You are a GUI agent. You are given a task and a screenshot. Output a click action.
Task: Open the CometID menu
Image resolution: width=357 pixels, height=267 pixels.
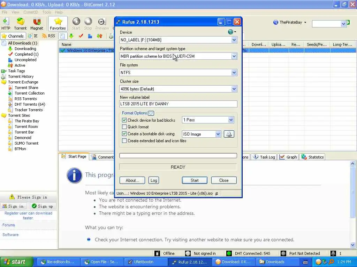point(31,12)
